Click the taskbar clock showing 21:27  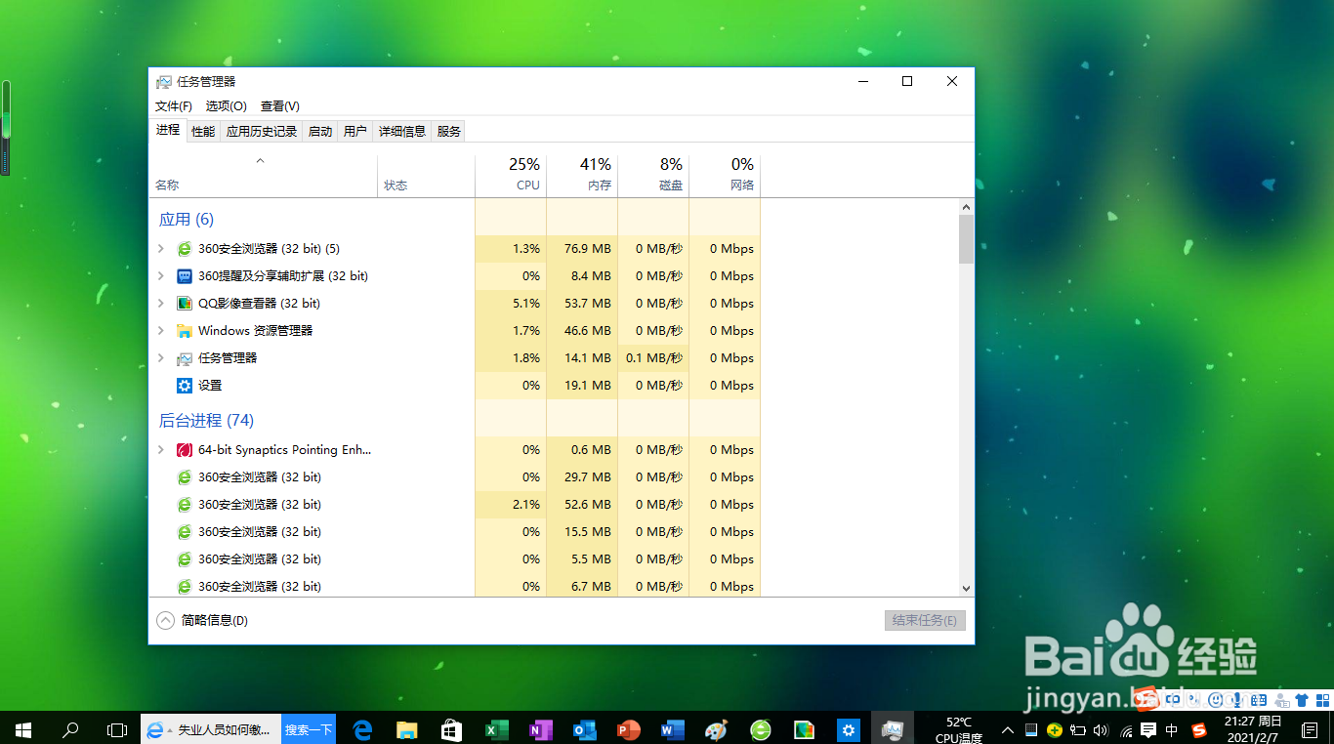click(1253, 729)
